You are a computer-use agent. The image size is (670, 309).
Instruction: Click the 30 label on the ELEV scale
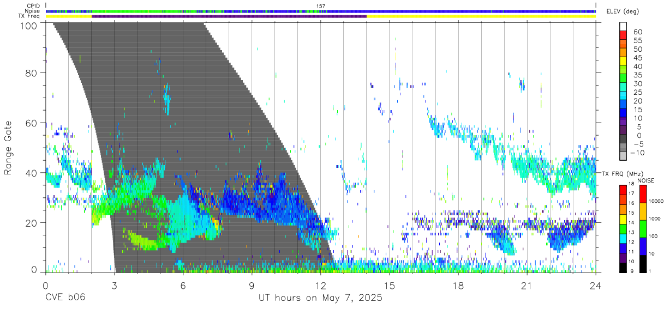[x=637, y=83]
